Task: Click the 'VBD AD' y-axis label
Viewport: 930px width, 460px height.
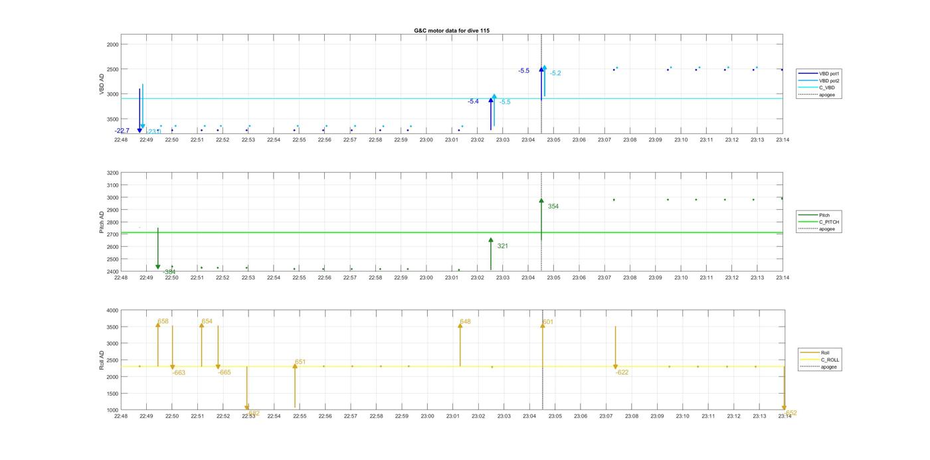Action: point(102,84)
